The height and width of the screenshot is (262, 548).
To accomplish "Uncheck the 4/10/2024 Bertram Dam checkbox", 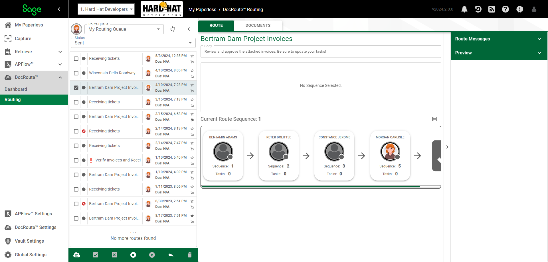I will tap(76, 88).
